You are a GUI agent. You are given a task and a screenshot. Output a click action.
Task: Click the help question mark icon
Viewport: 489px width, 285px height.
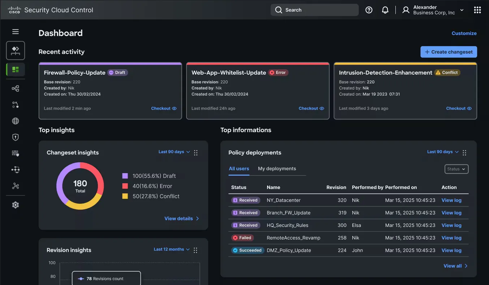coord(369,10)
